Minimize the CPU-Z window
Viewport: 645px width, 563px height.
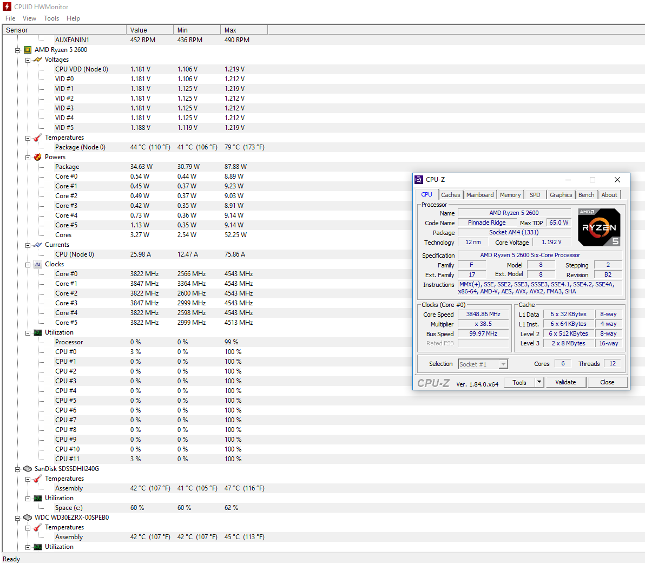click(568, 179)
